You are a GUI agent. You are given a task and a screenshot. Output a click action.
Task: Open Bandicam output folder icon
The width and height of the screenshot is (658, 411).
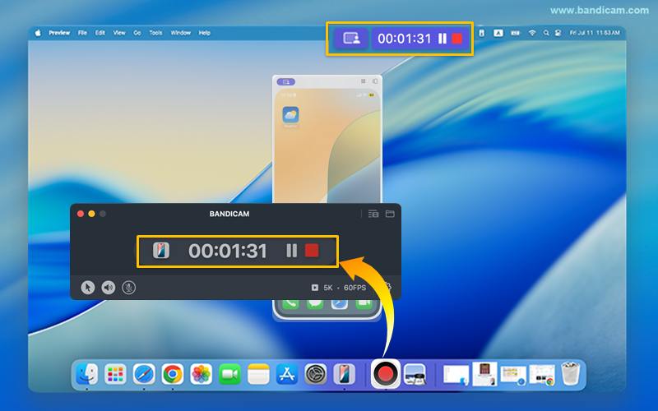pos(390,214)
